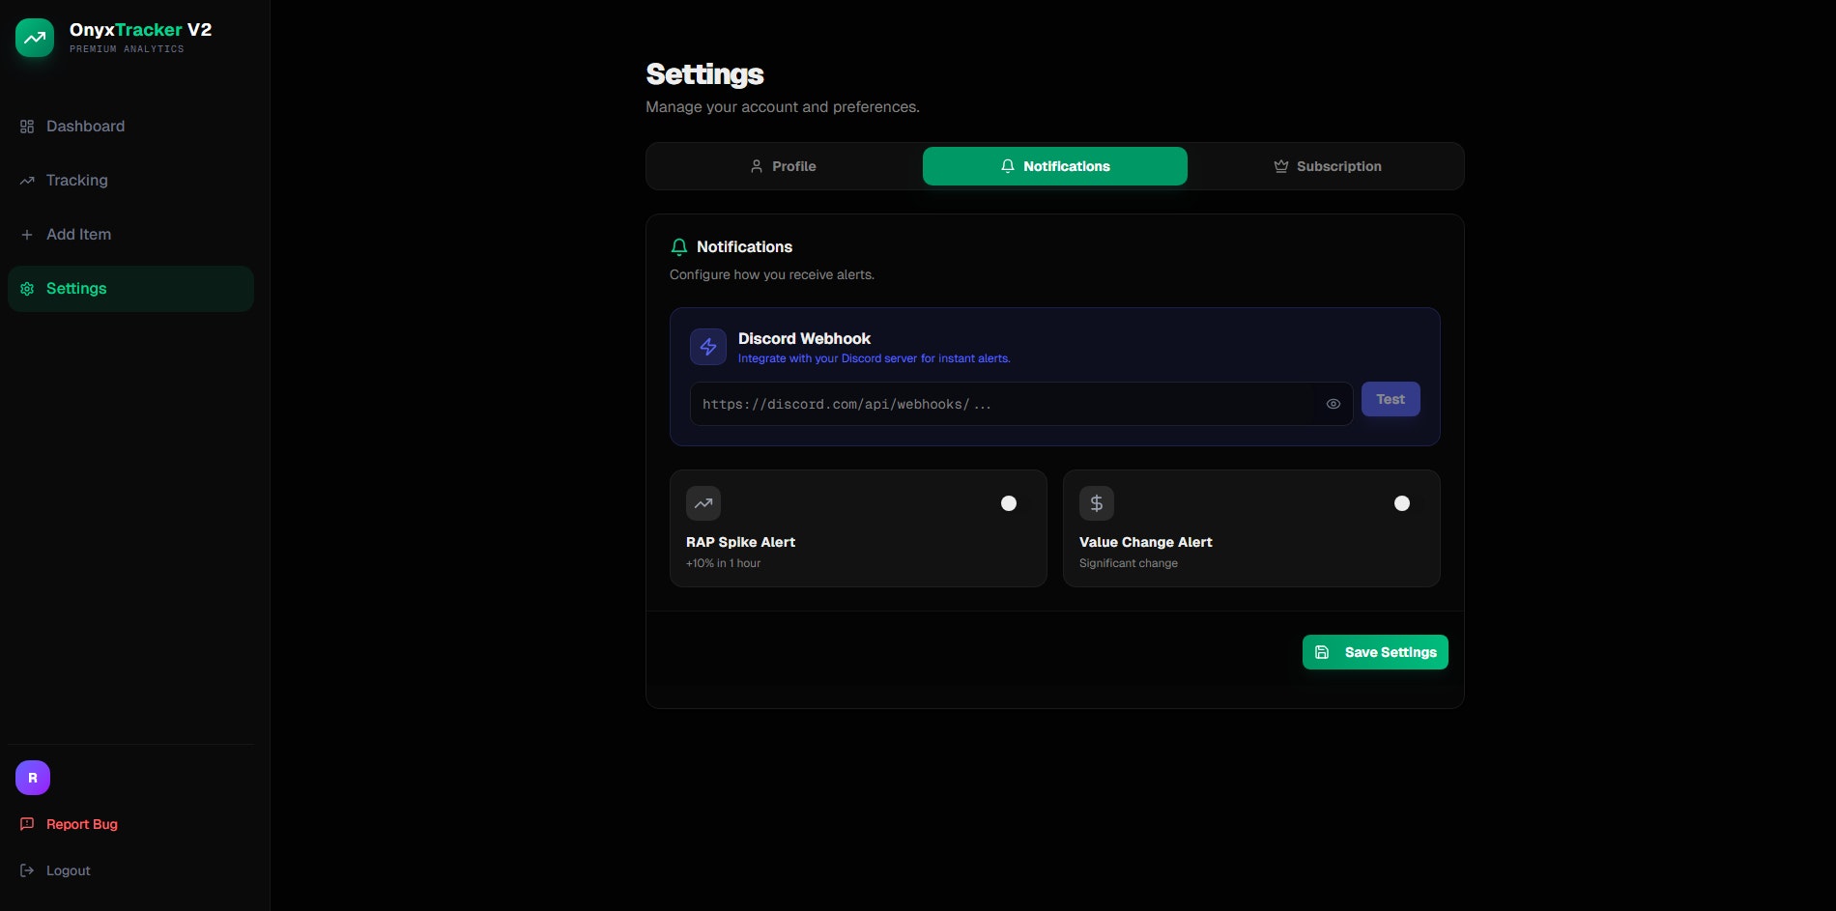Click the Discord Webhook lightning icon

pyautogui.click(x=707, y=346)
